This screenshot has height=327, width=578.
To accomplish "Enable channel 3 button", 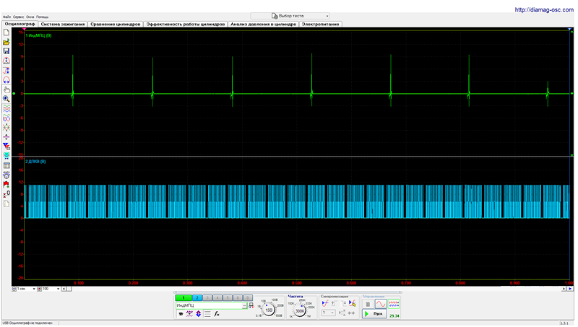I will (207, 297).
